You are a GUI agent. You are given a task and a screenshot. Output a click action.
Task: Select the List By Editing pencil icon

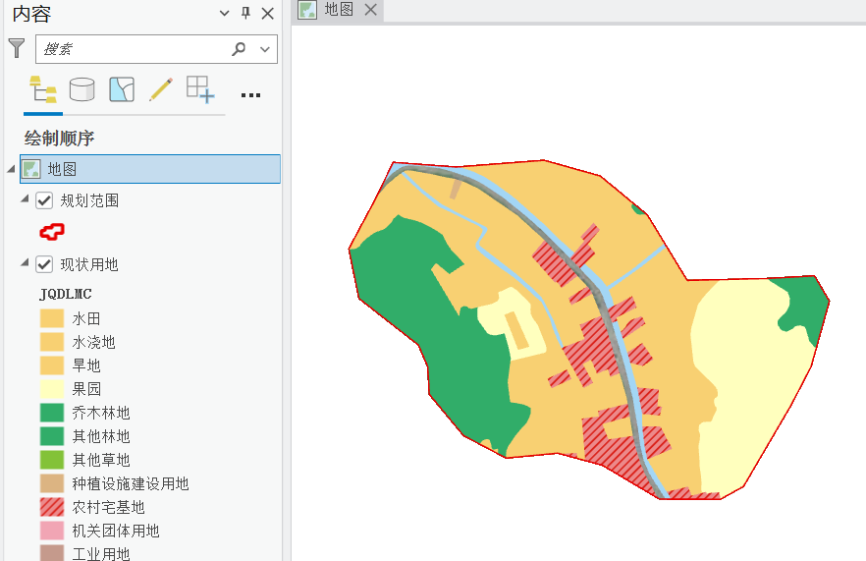161,89
